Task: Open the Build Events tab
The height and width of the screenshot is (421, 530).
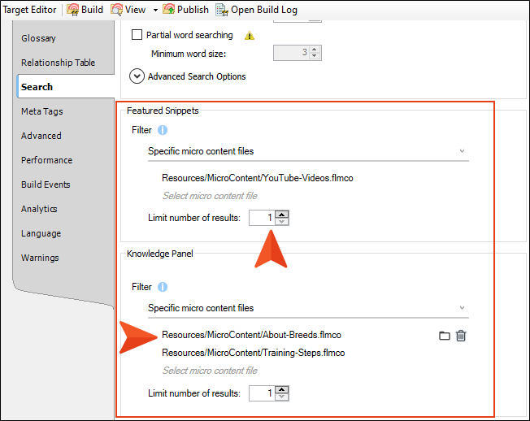Action: [46, 184]
